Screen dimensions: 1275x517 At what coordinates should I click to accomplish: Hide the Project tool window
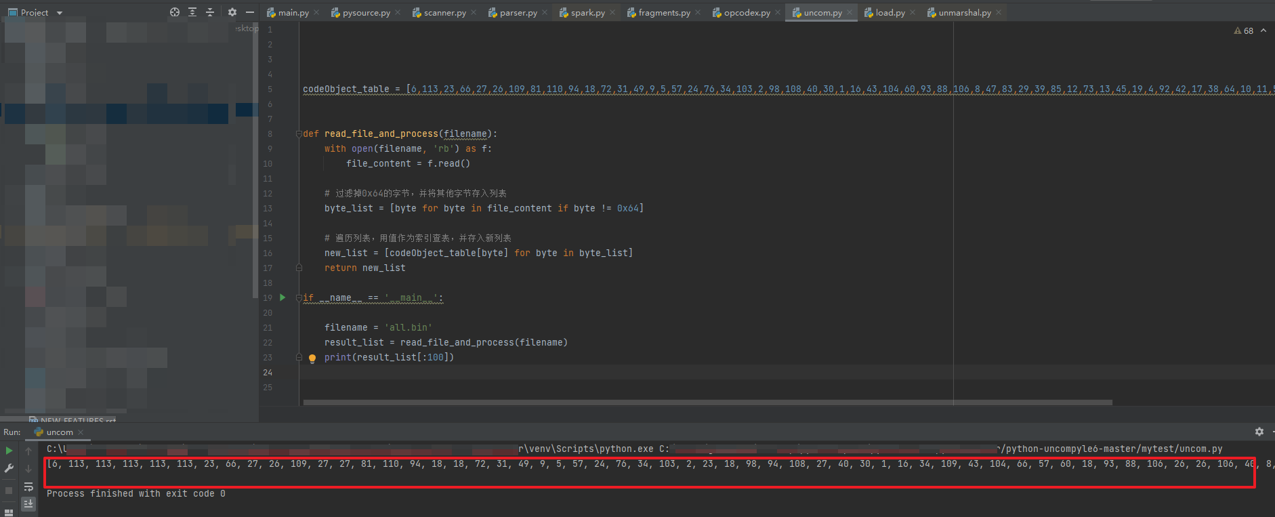(249, 12)
